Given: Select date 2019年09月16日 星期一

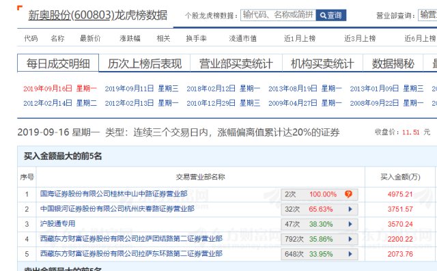Looking at the screenshot, I should [60, 89].
